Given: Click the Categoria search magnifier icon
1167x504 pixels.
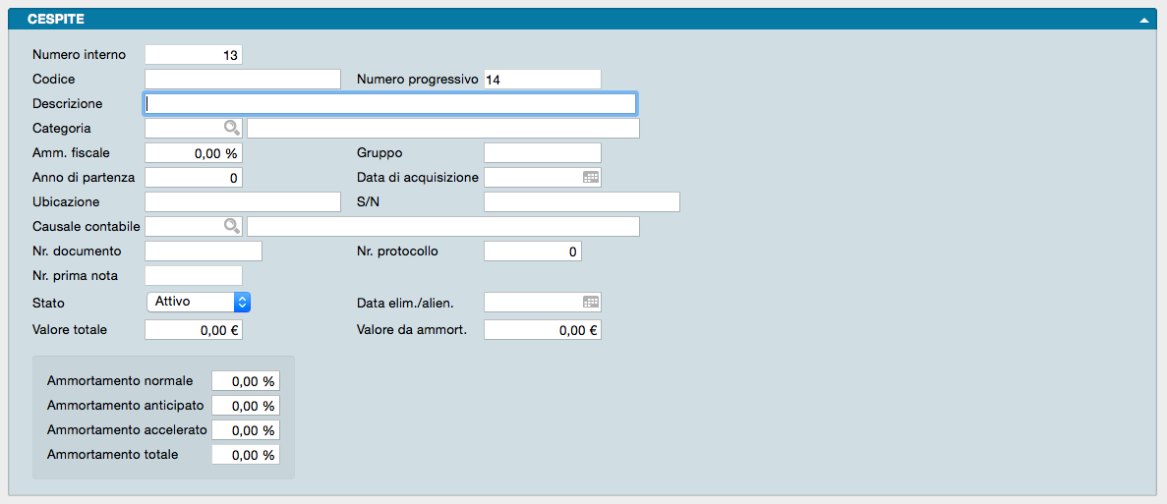Looking at the screenshot, I should (x=231, y=128).
